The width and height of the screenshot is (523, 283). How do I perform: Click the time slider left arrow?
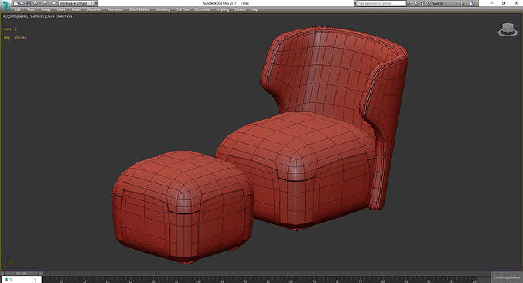pyautogui.click(x=2, y=274)
